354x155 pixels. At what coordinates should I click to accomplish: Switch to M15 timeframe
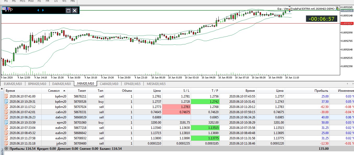(x=22, y=1)
